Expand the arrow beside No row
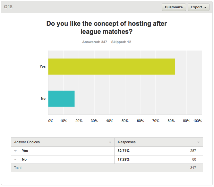The width and height of the screenshot is (214, 187). (15, 160)
